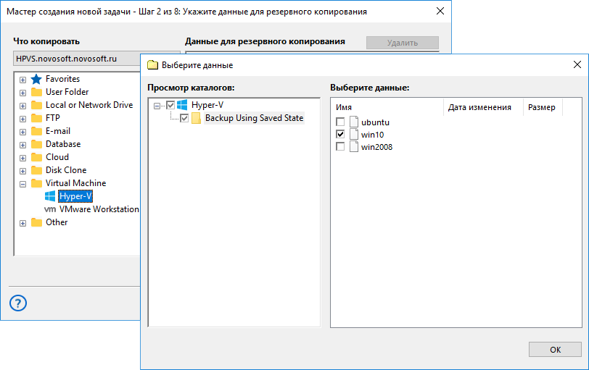
Task: Expand the Disk Clone node
Action: click(23, 171)
